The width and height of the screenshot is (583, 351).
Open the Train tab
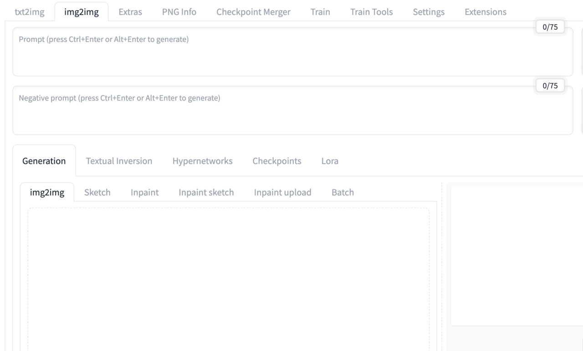pyautogui.click(x=320, y=12)
